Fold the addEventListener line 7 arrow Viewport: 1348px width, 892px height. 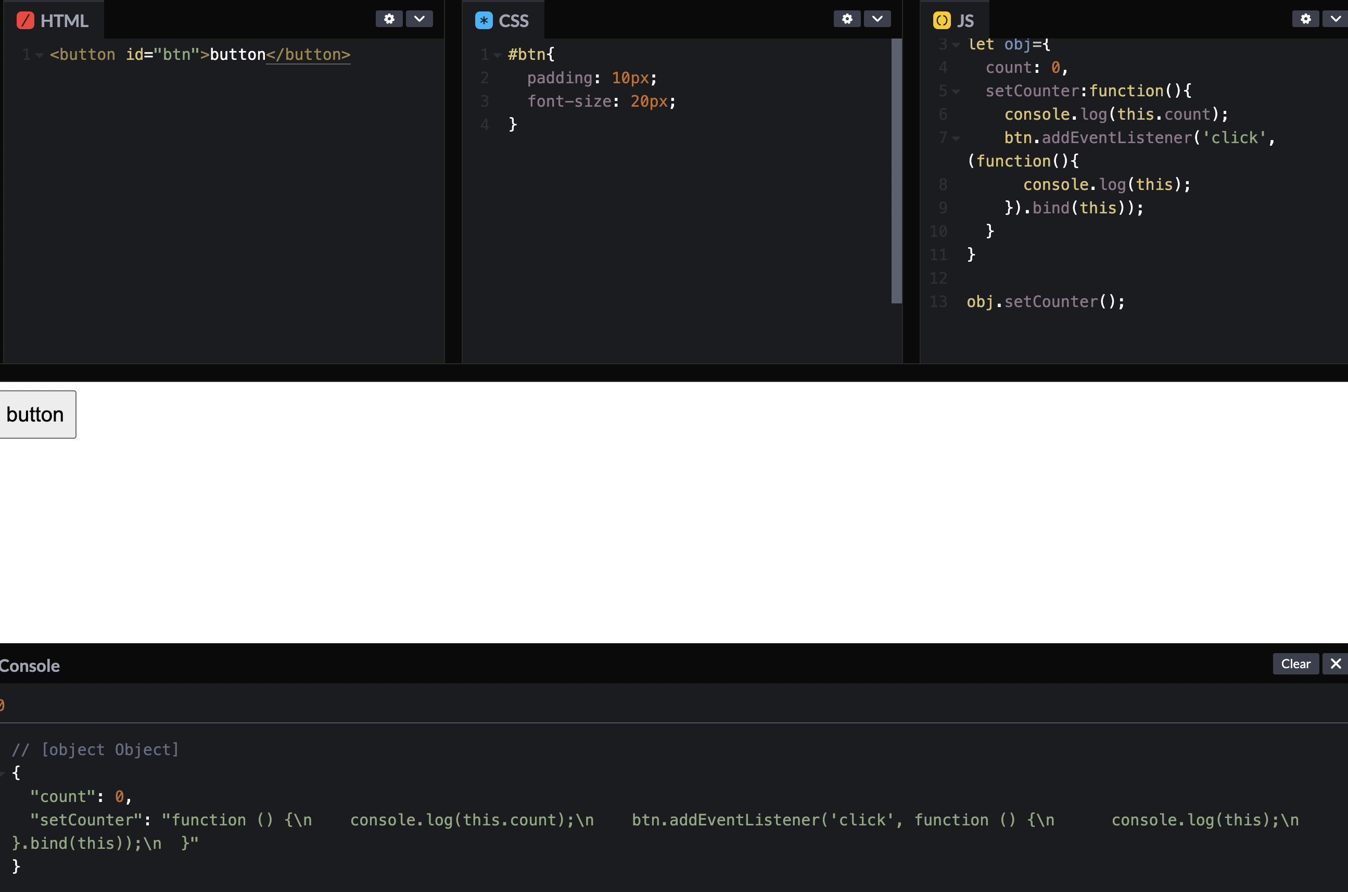click(x=956, y=138)
